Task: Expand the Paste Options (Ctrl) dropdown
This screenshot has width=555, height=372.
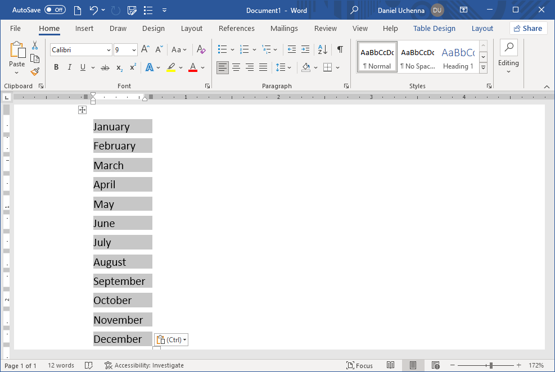Action: point(171,339)
